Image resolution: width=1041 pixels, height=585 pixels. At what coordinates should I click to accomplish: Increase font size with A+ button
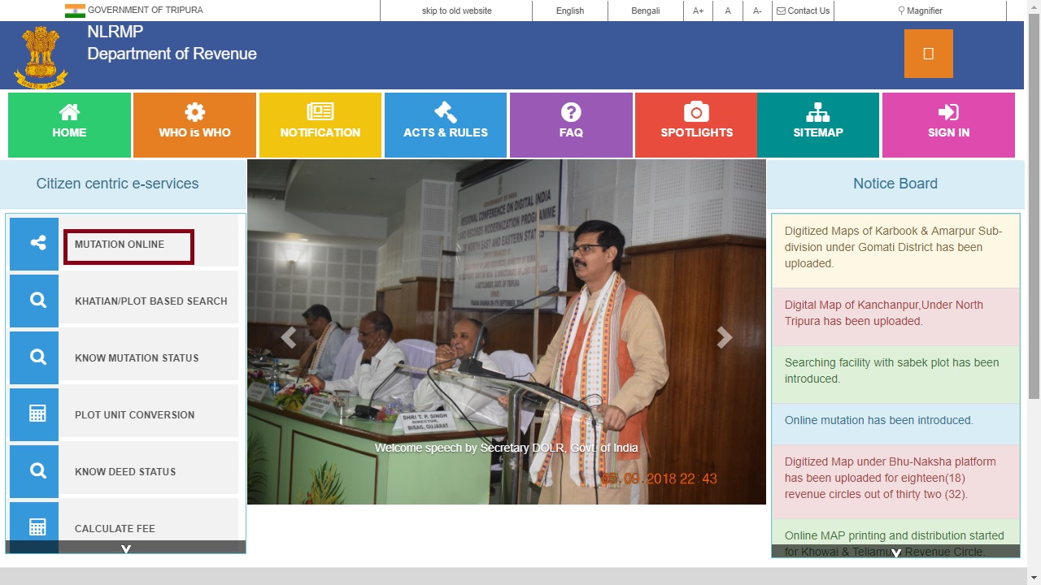point(698,11)
